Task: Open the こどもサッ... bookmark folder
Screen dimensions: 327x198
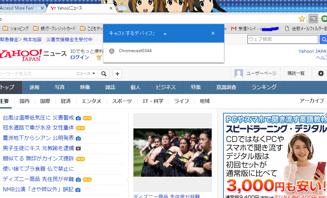Action: [92, 28]
